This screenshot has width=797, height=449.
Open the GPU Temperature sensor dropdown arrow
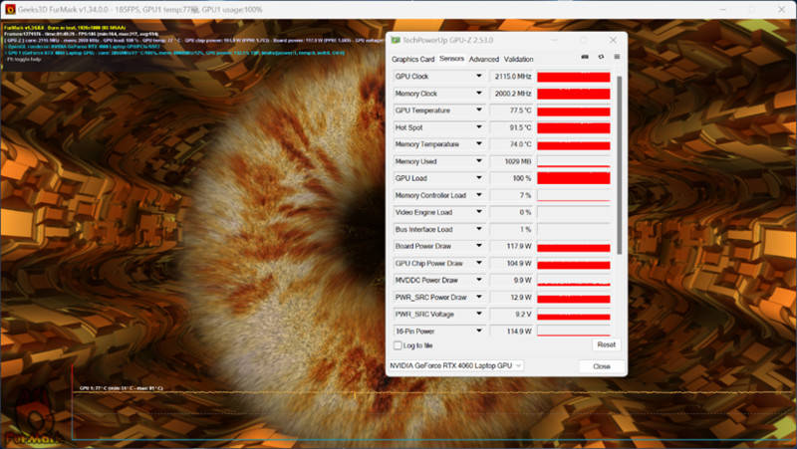point(479,111)
